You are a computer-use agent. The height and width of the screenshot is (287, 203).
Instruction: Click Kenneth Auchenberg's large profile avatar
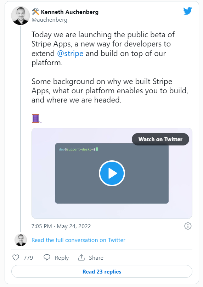tap(21, 16)
